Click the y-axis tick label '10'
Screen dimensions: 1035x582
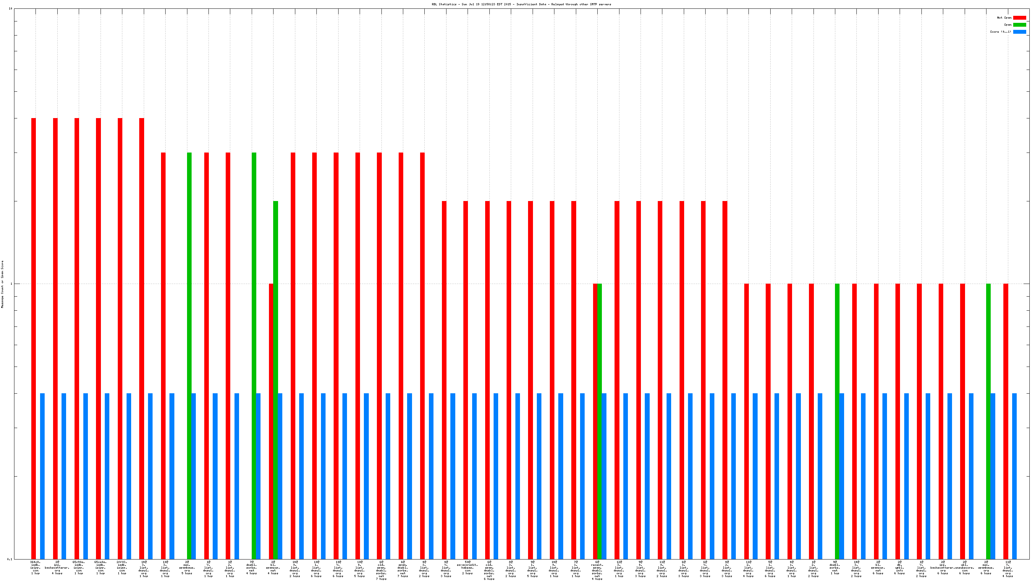pyautogui.click(x=10, y=9)
